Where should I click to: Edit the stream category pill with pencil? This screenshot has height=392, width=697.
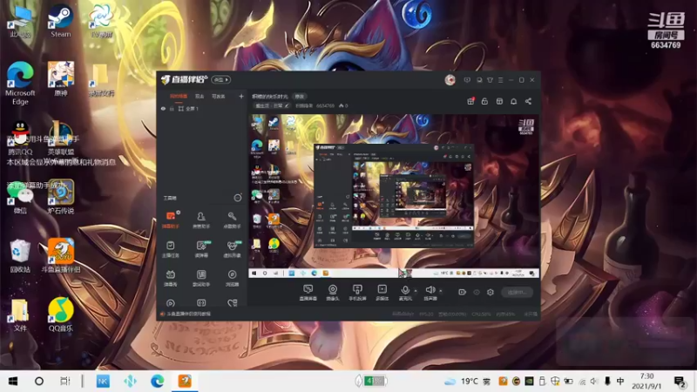272,105
